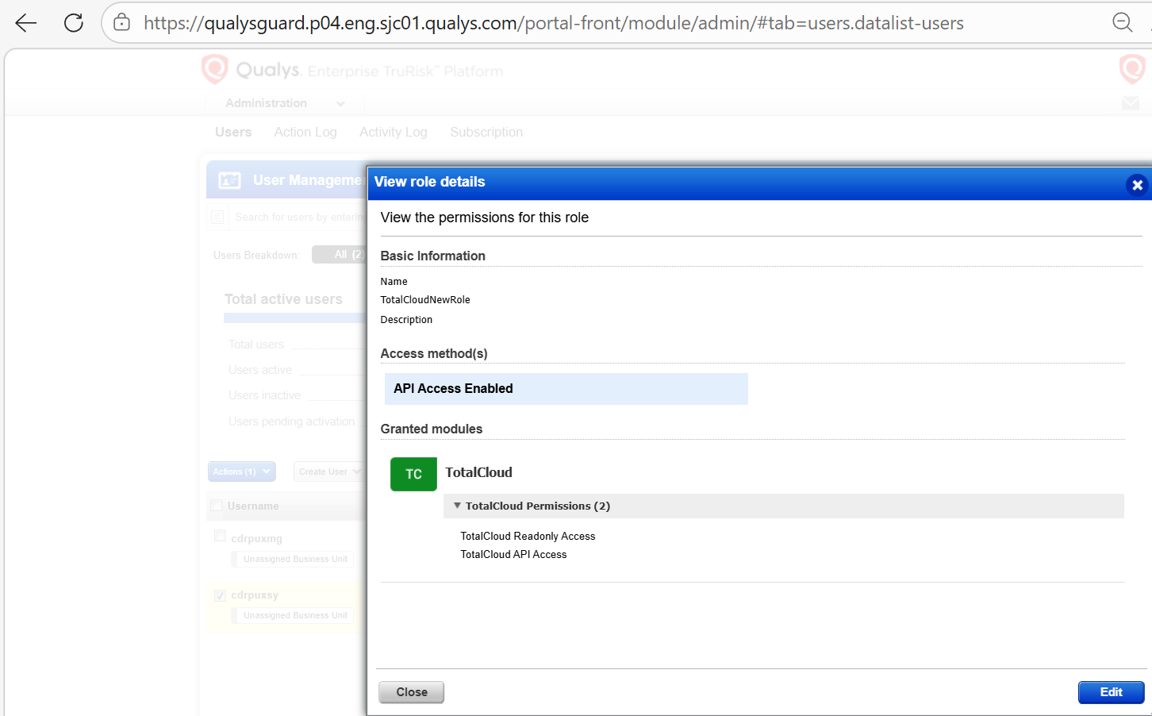Edit this role

tap(1111, 692)
